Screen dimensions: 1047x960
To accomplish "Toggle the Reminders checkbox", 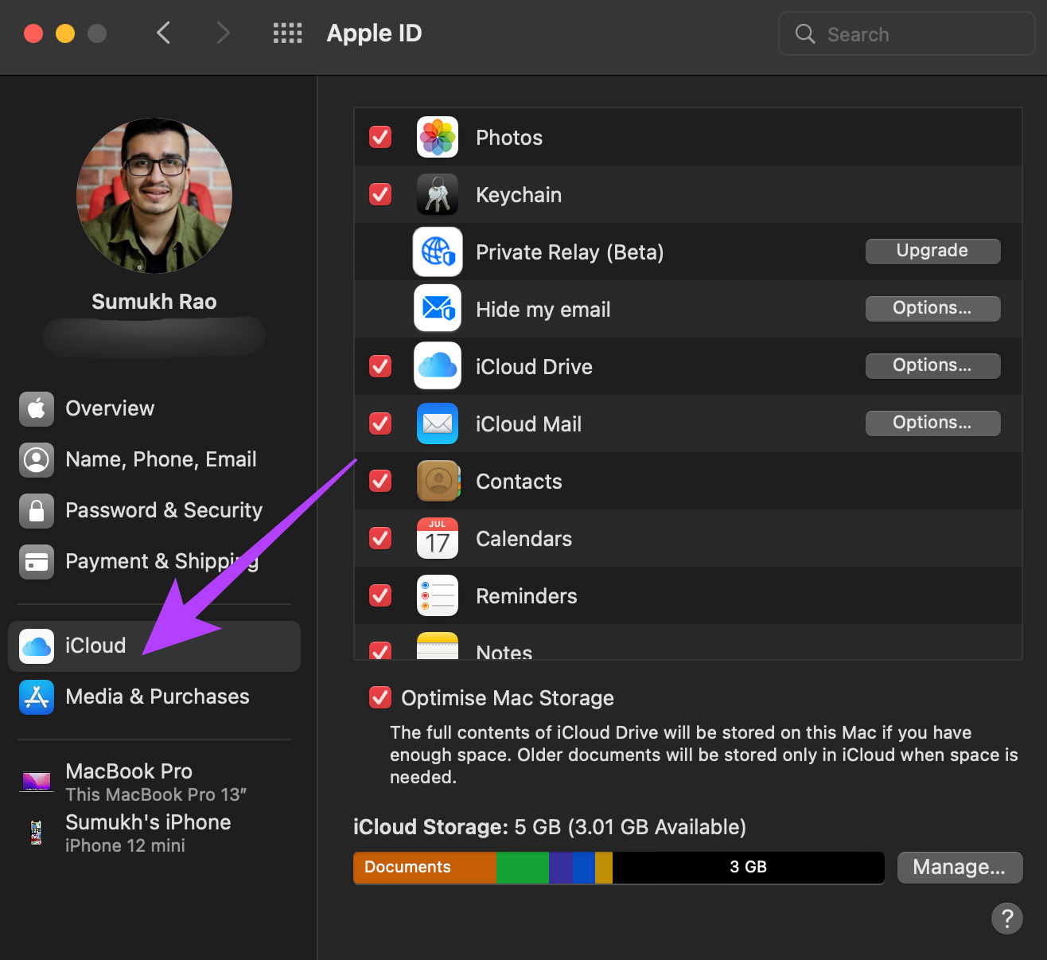I will click(380, 595).
